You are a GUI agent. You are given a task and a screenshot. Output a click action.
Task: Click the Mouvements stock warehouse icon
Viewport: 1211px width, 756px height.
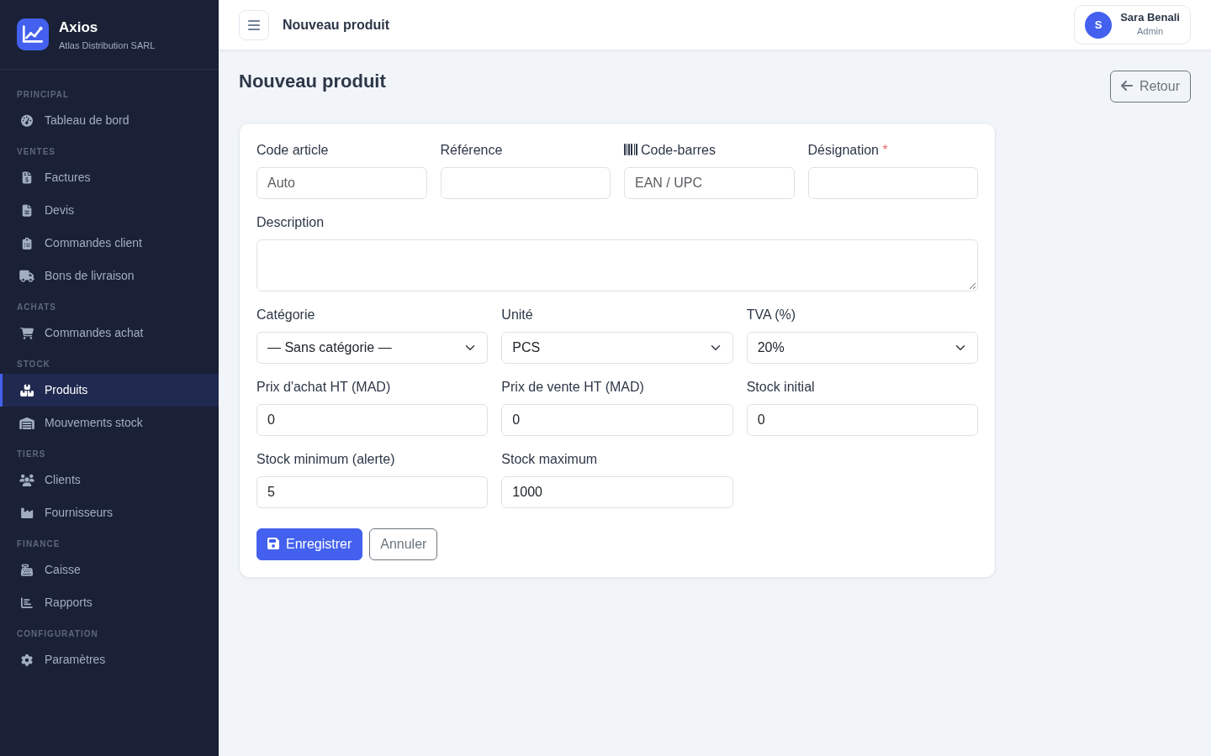[x=27, y=423]
